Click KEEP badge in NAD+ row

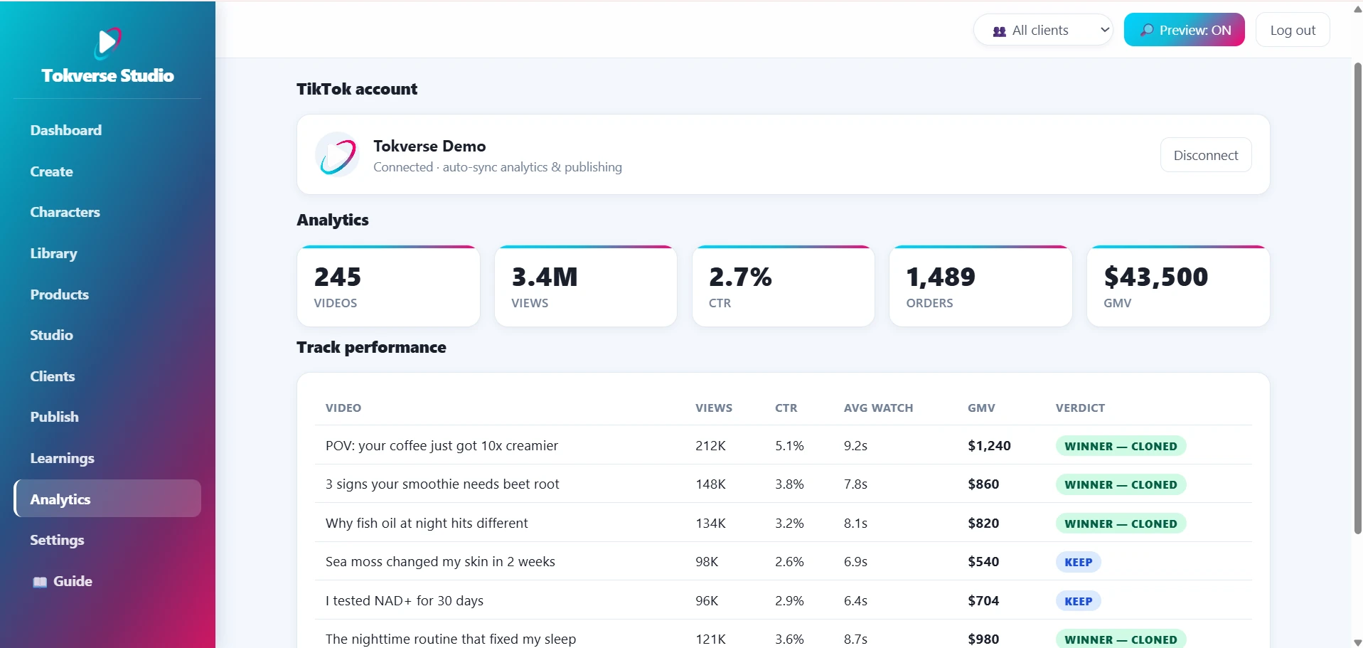(x=1078, y=601)
